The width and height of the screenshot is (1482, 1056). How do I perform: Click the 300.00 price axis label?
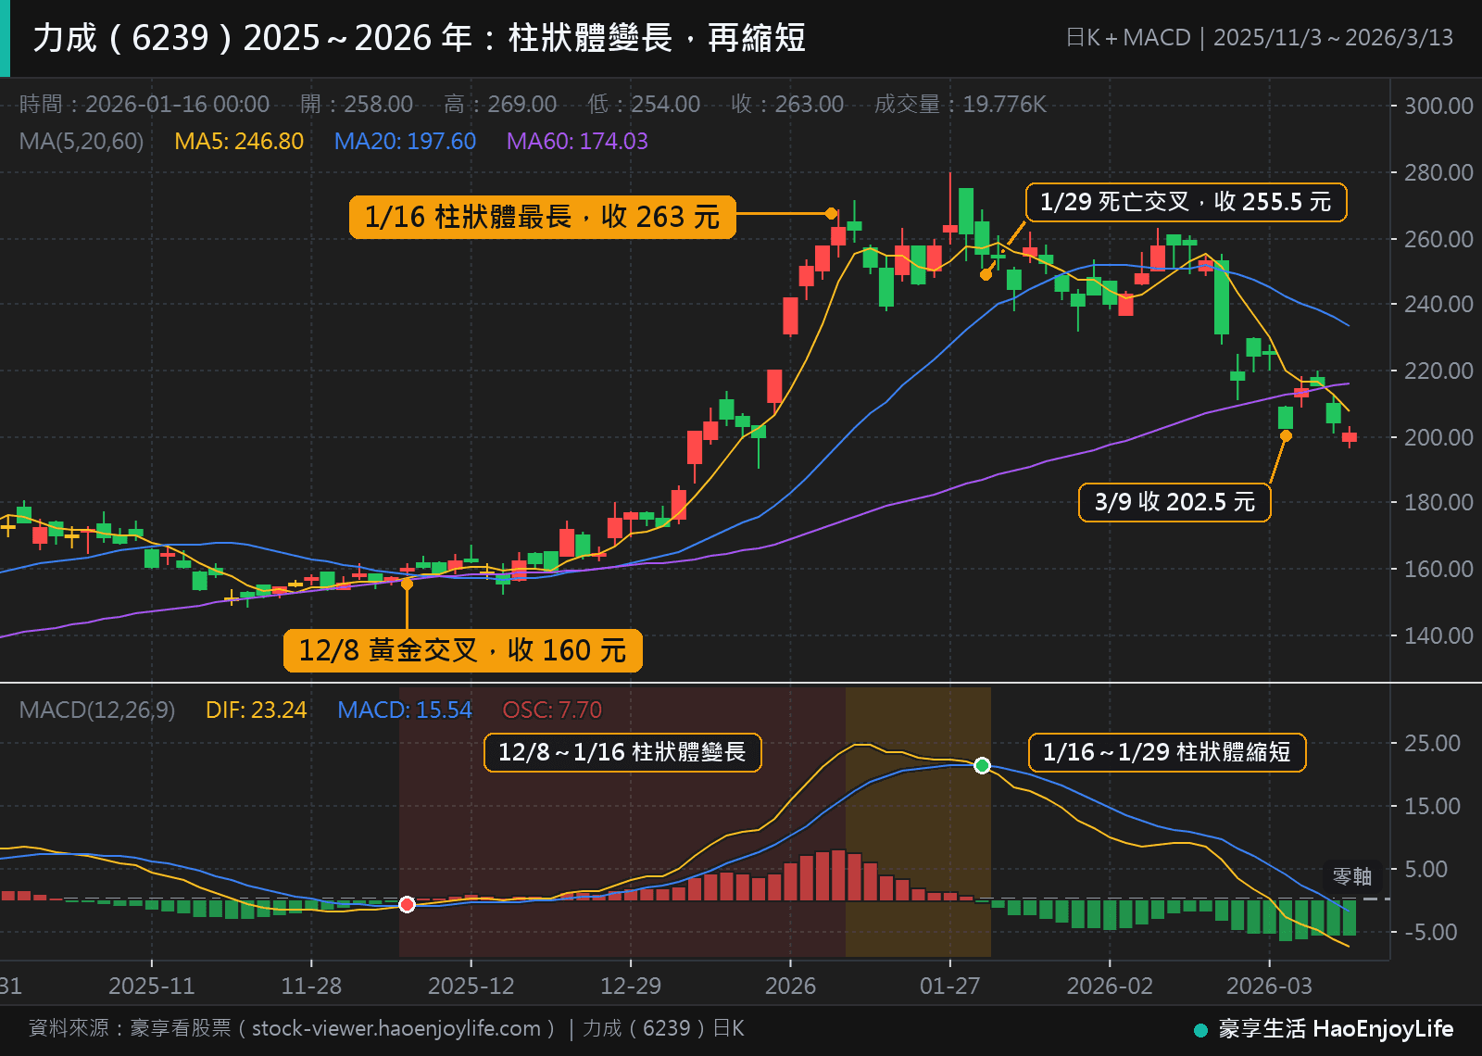(x=1438, y=106)
